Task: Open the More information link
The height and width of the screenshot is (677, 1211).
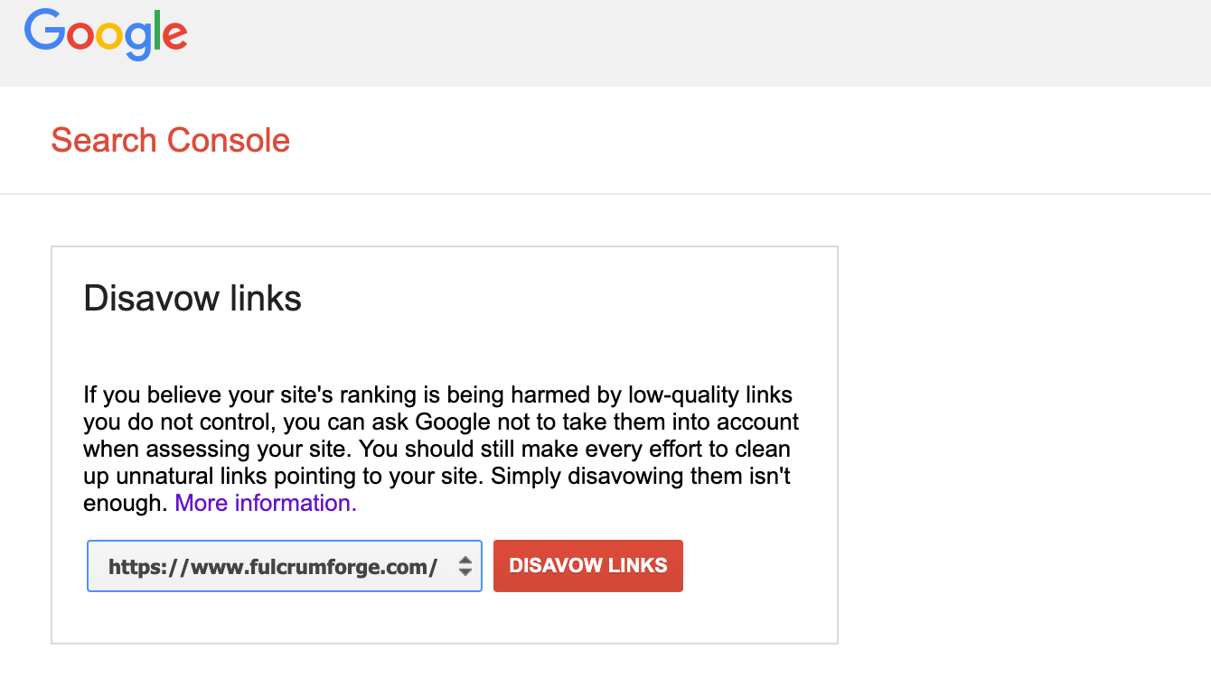Action: (x=266, y=503)
